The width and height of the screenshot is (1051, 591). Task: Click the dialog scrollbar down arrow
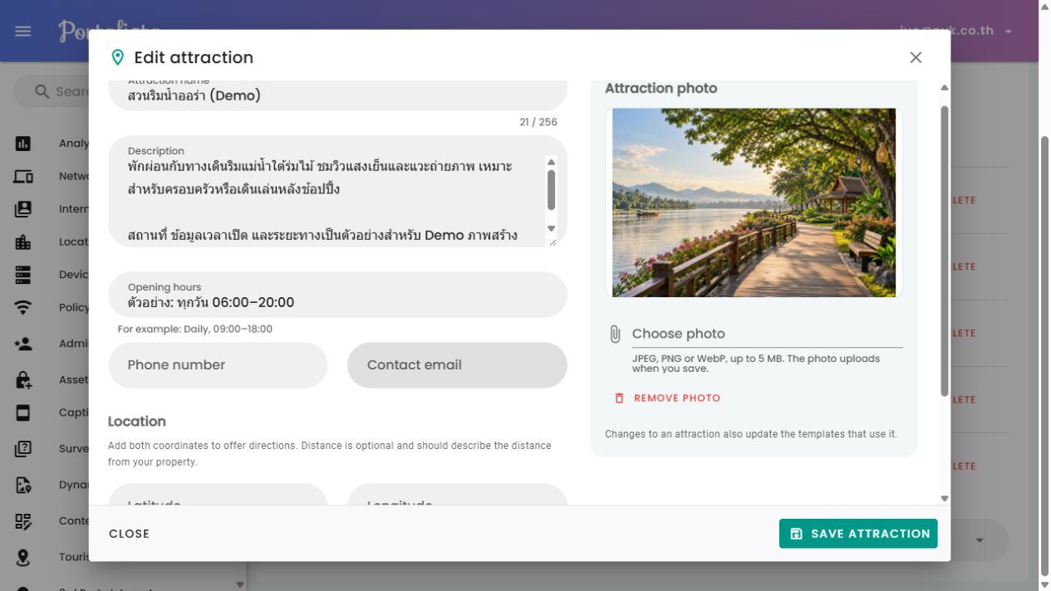tap(944, 499)
